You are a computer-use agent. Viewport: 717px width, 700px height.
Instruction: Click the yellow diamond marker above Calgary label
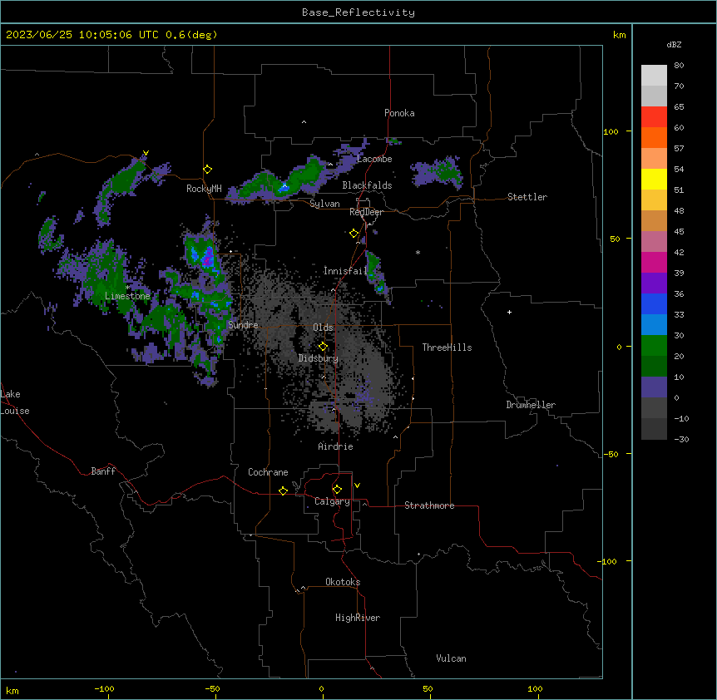tap(337, 490)
